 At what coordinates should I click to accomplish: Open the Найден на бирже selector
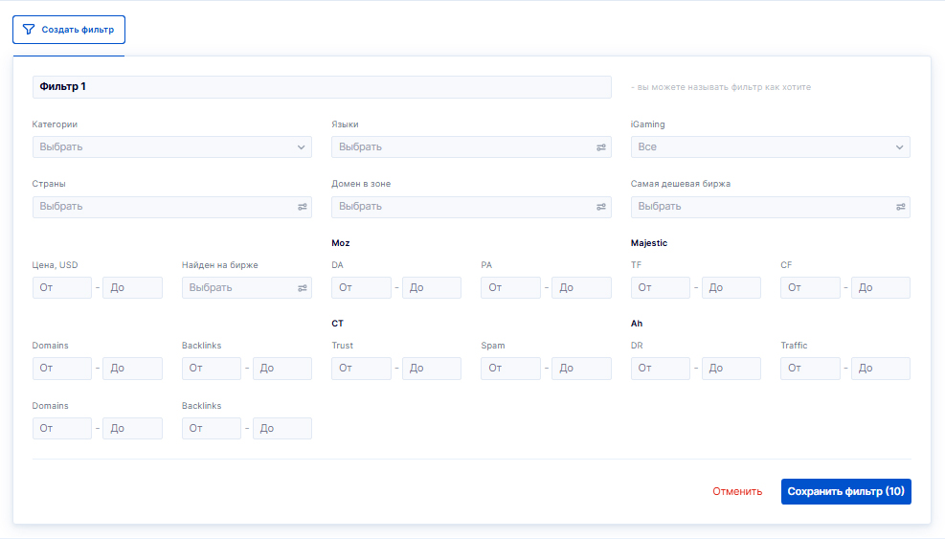point(246,287)
